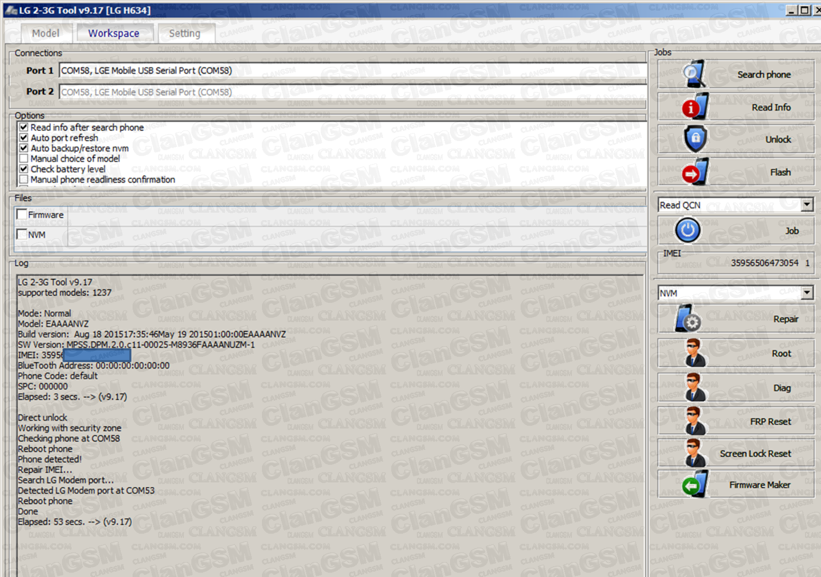This screenshot has width=821, height=577.
Task: Select the Workspace tab
Action: click(114, 33)
